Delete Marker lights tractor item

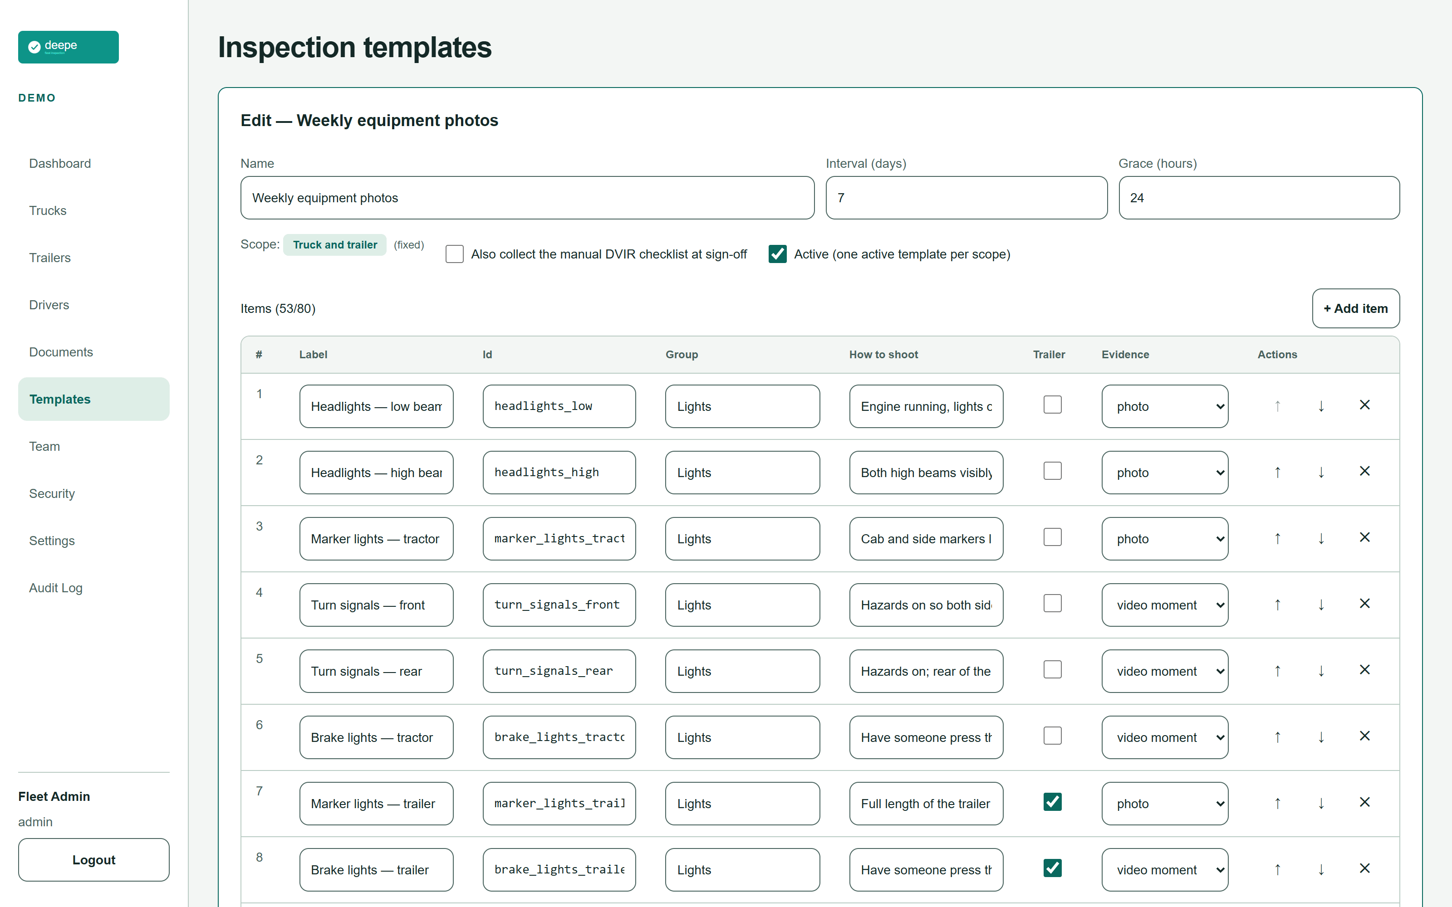point(1364,537)
